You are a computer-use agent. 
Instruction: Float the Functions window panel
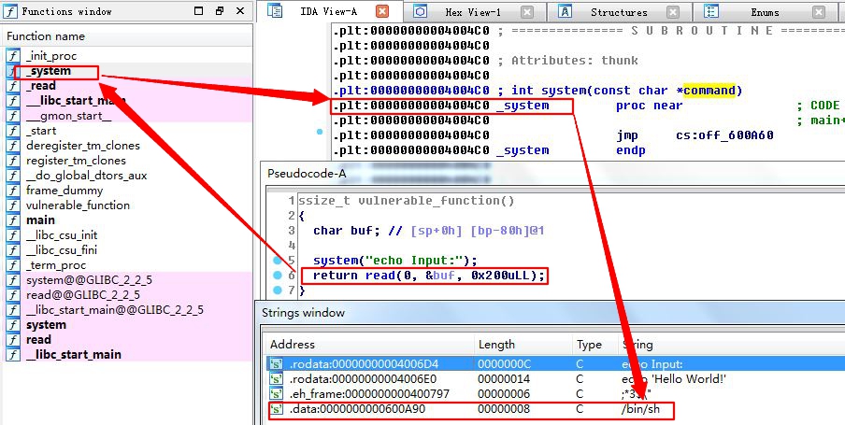point(220,12)
